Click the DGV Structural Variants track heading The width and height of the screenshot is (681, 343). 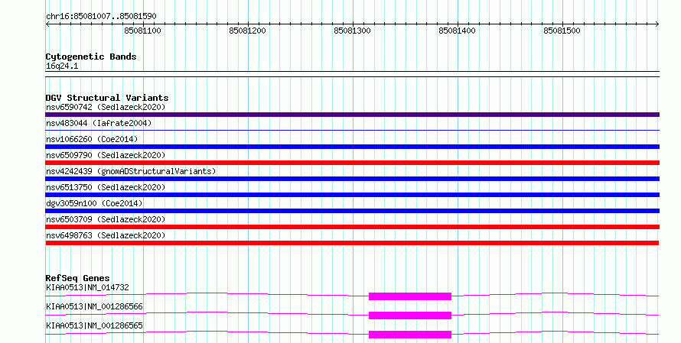[107, 98]
